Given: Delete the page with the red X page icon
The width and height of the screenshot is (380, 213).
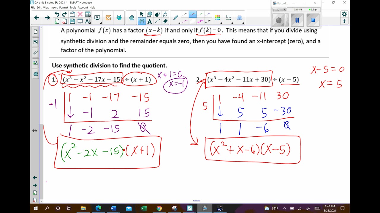Looking at the screenshot, I should click(x=64, y=21).
